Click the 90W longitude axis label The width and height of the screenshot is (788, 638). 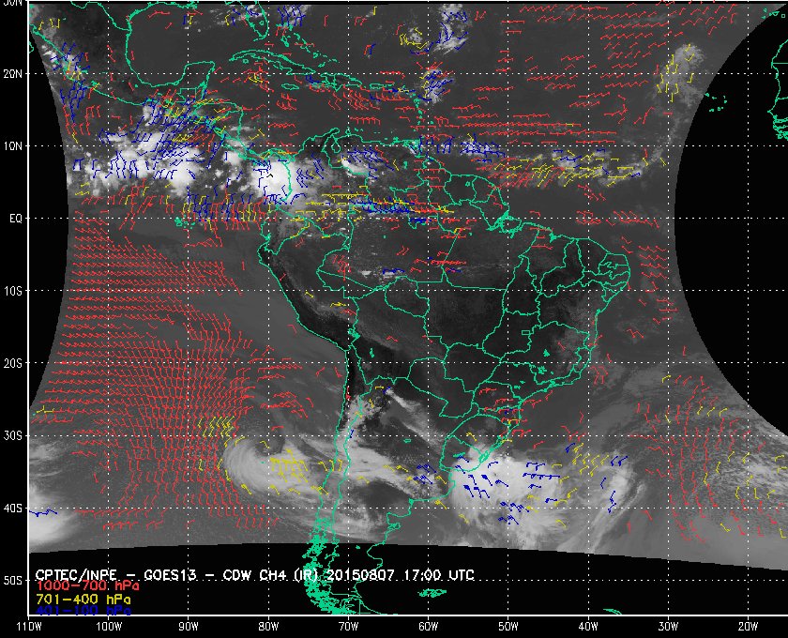point(189,627)
